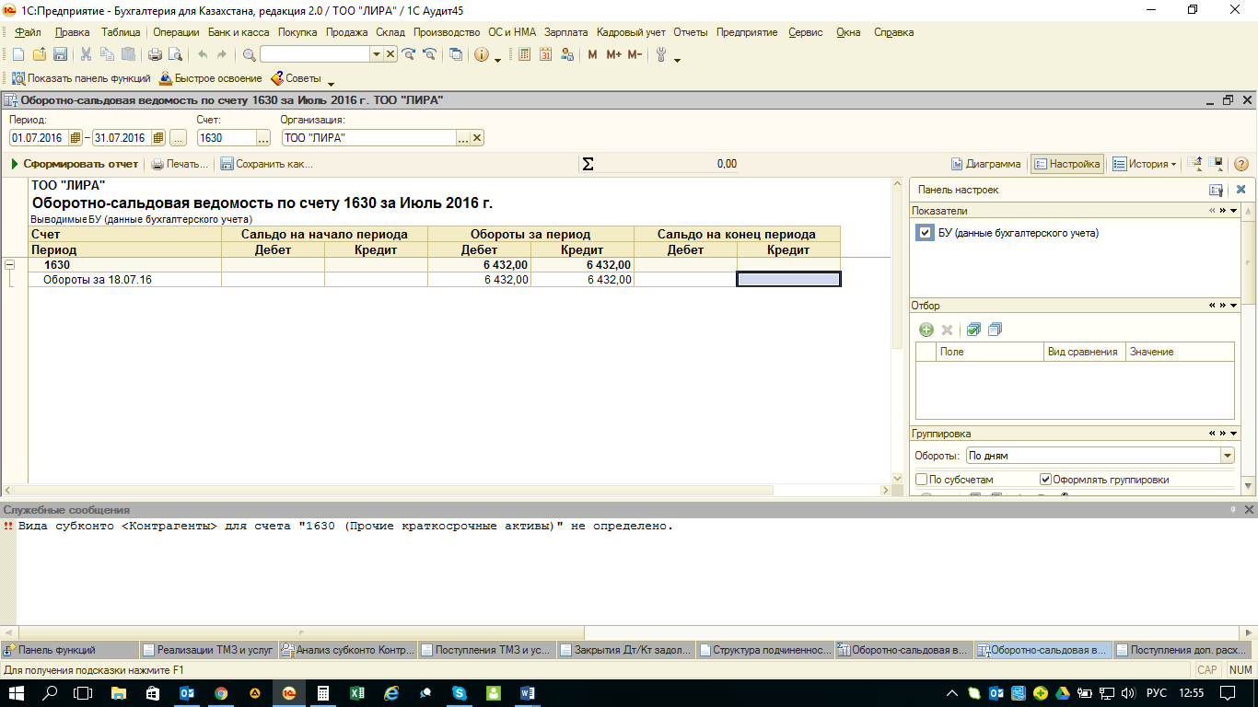Open the Банк и касса menu
This screenshot has width=1258, height=707.
239,32
